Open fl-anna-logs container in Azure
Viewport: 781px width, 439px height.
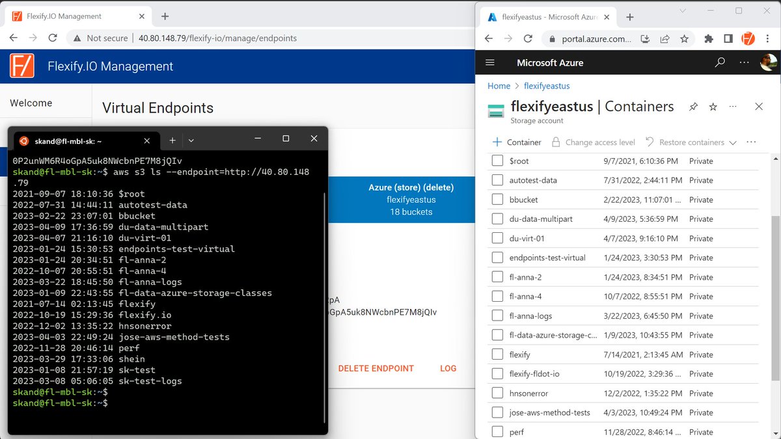[531, 316]
